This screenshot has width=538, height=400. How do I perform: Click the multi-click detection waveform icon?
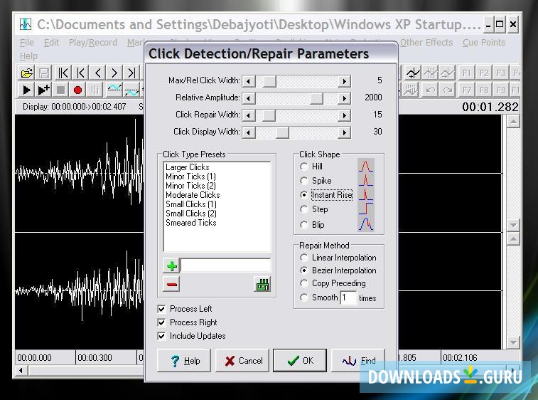pyautogui.click(x=430, y=73)
